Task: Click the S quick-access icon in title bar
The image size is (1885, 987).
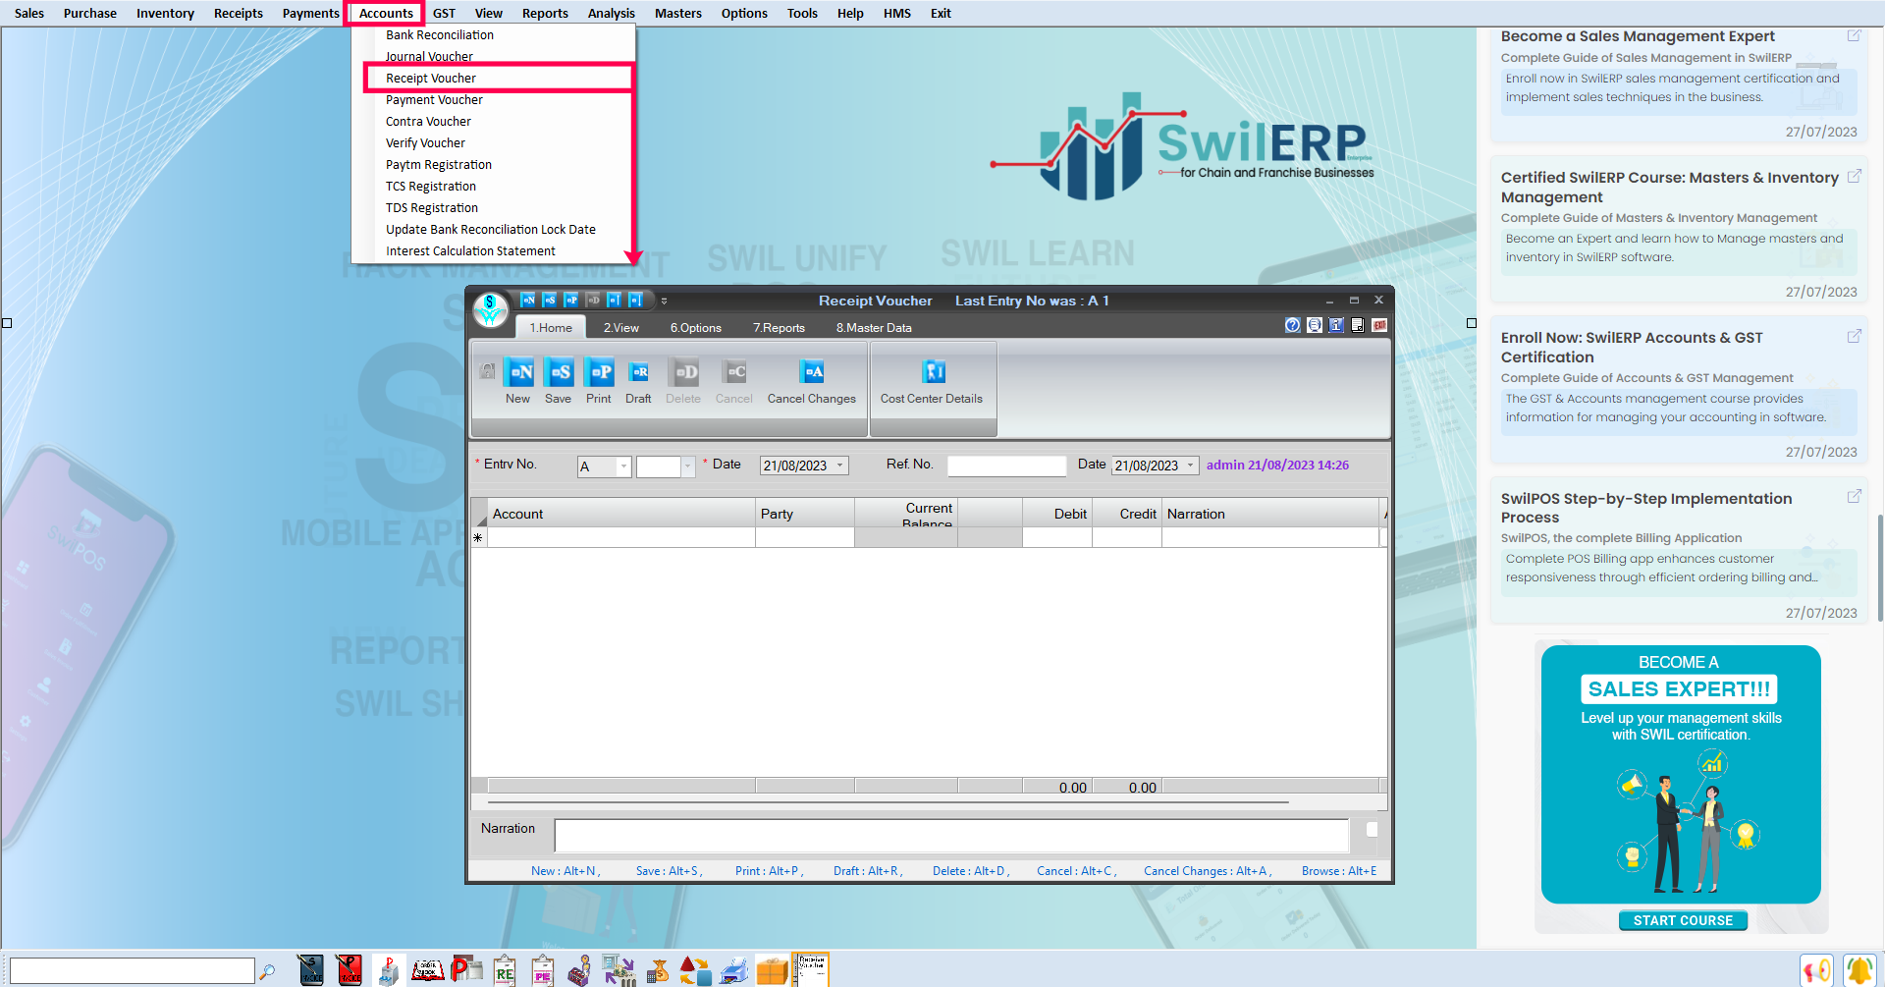Action: 550,301
